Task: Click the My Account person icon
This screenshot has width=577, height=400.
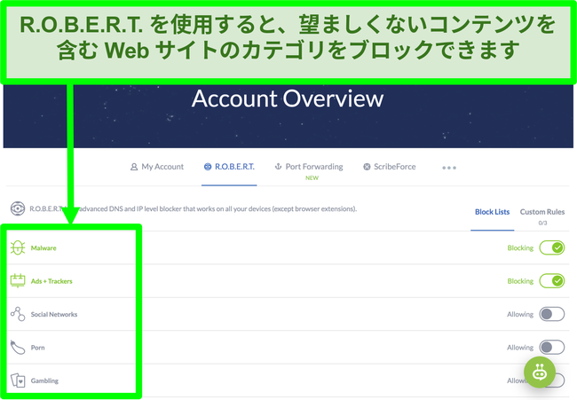Action: [x=134, y=167]
